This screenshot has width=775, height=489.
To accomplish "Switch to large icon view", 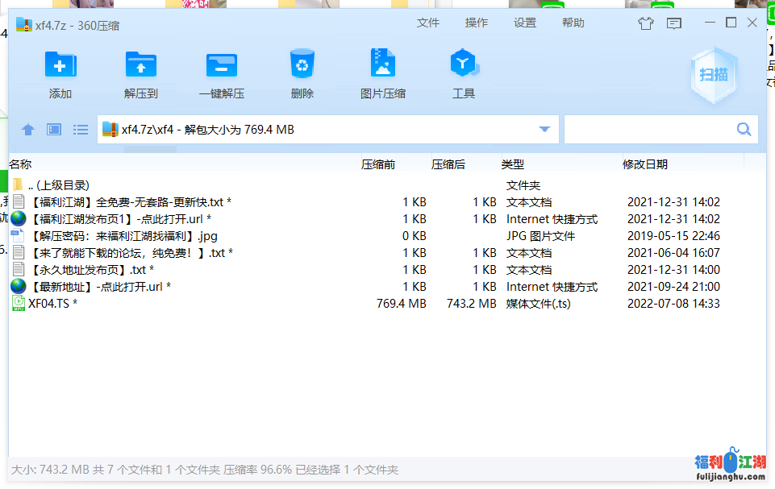I will pos(53,129).
